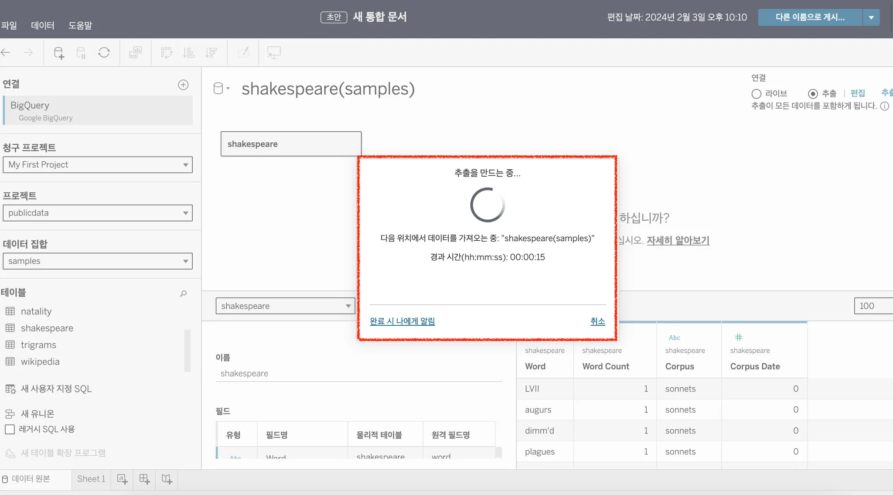
Task: Click the new worksheet icon beside Sheet 1
Action: pyautogui.click(x=122, y=479)
